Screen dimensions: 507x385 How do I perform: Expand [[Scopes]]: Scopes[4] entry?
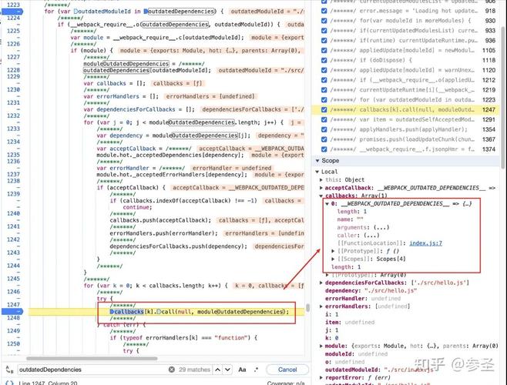tap(333, 259)
